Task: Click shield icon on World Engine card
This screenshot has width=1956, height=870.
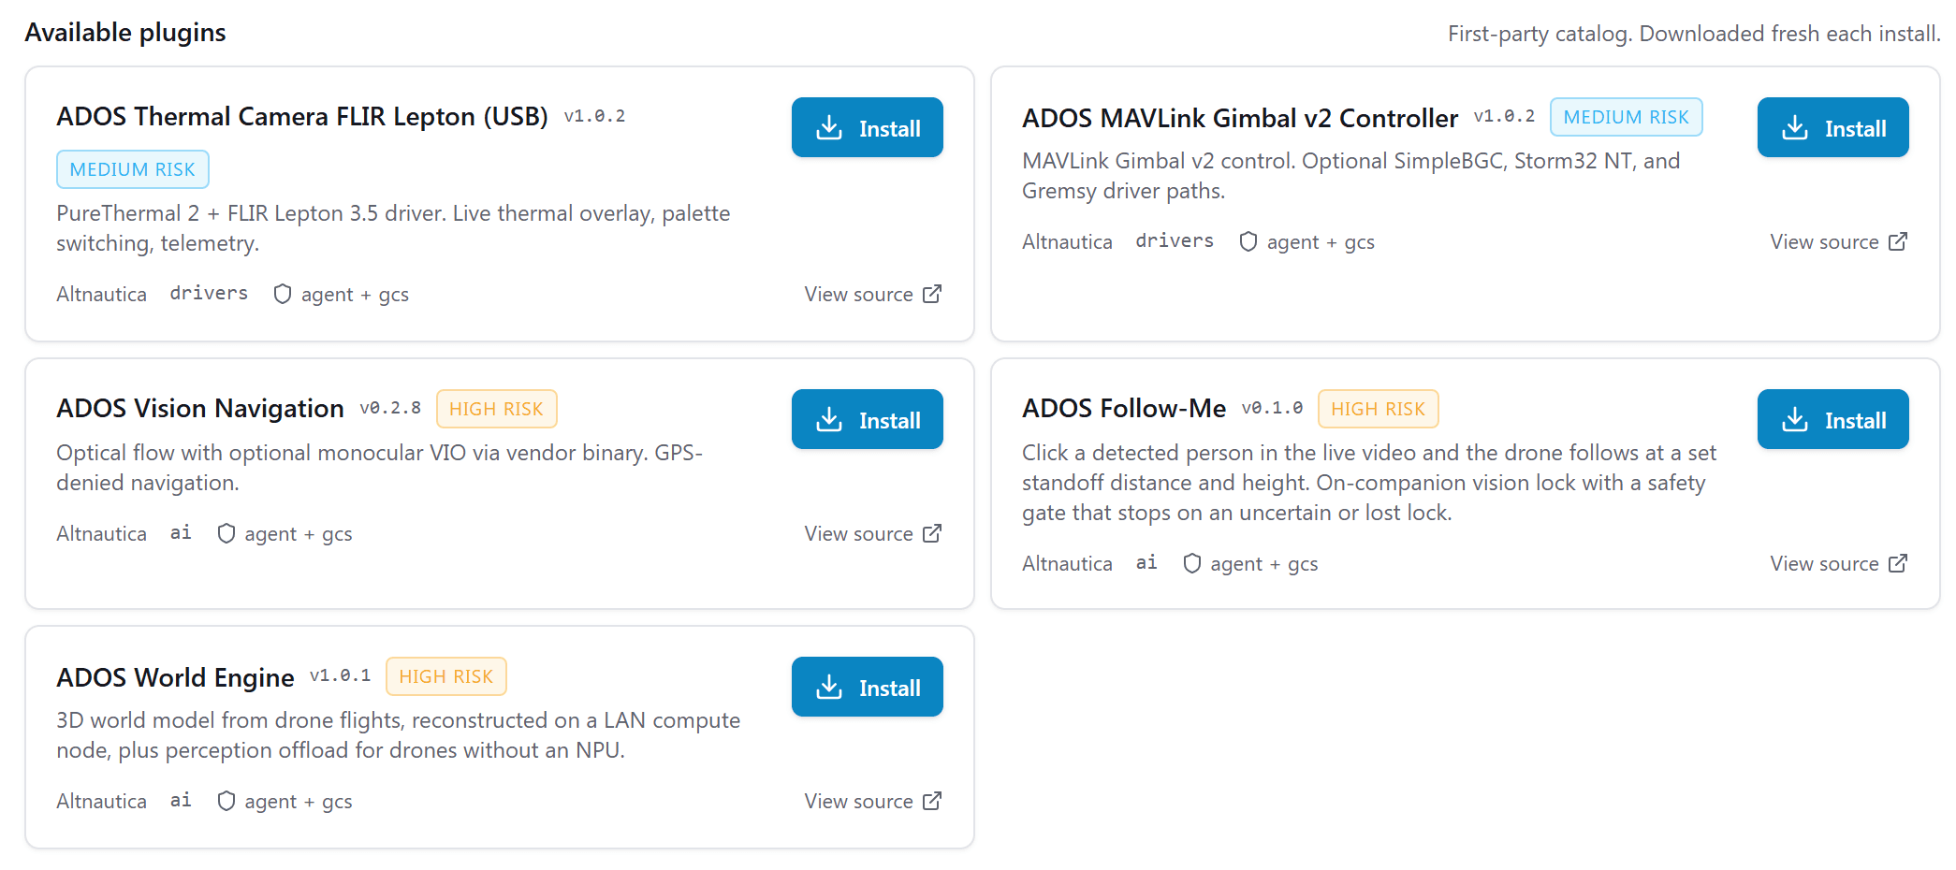Action: point(226,801)
